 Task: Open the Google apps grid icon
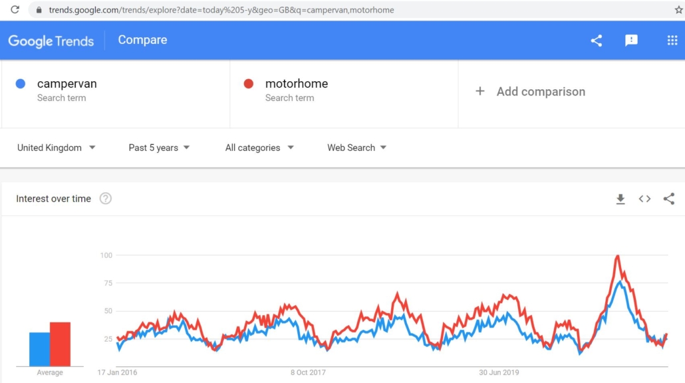click(x=672, y=40)
